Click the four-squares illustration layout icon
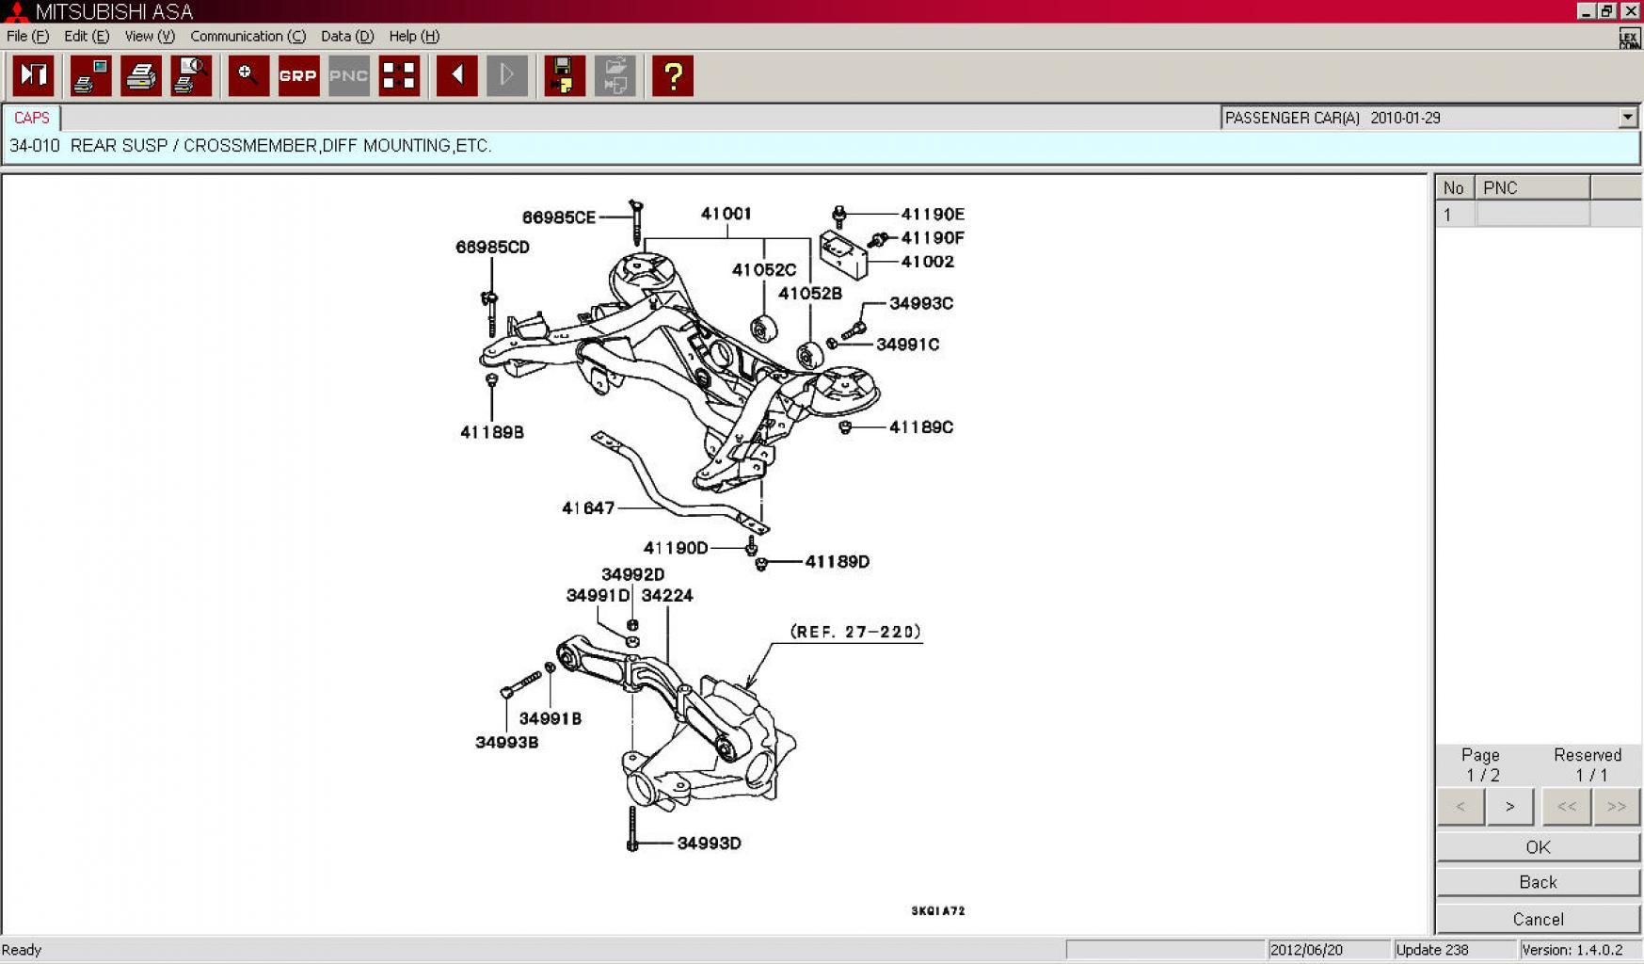Image resolution: width=1644 pixels, height=964 pixels. (399, 75)
